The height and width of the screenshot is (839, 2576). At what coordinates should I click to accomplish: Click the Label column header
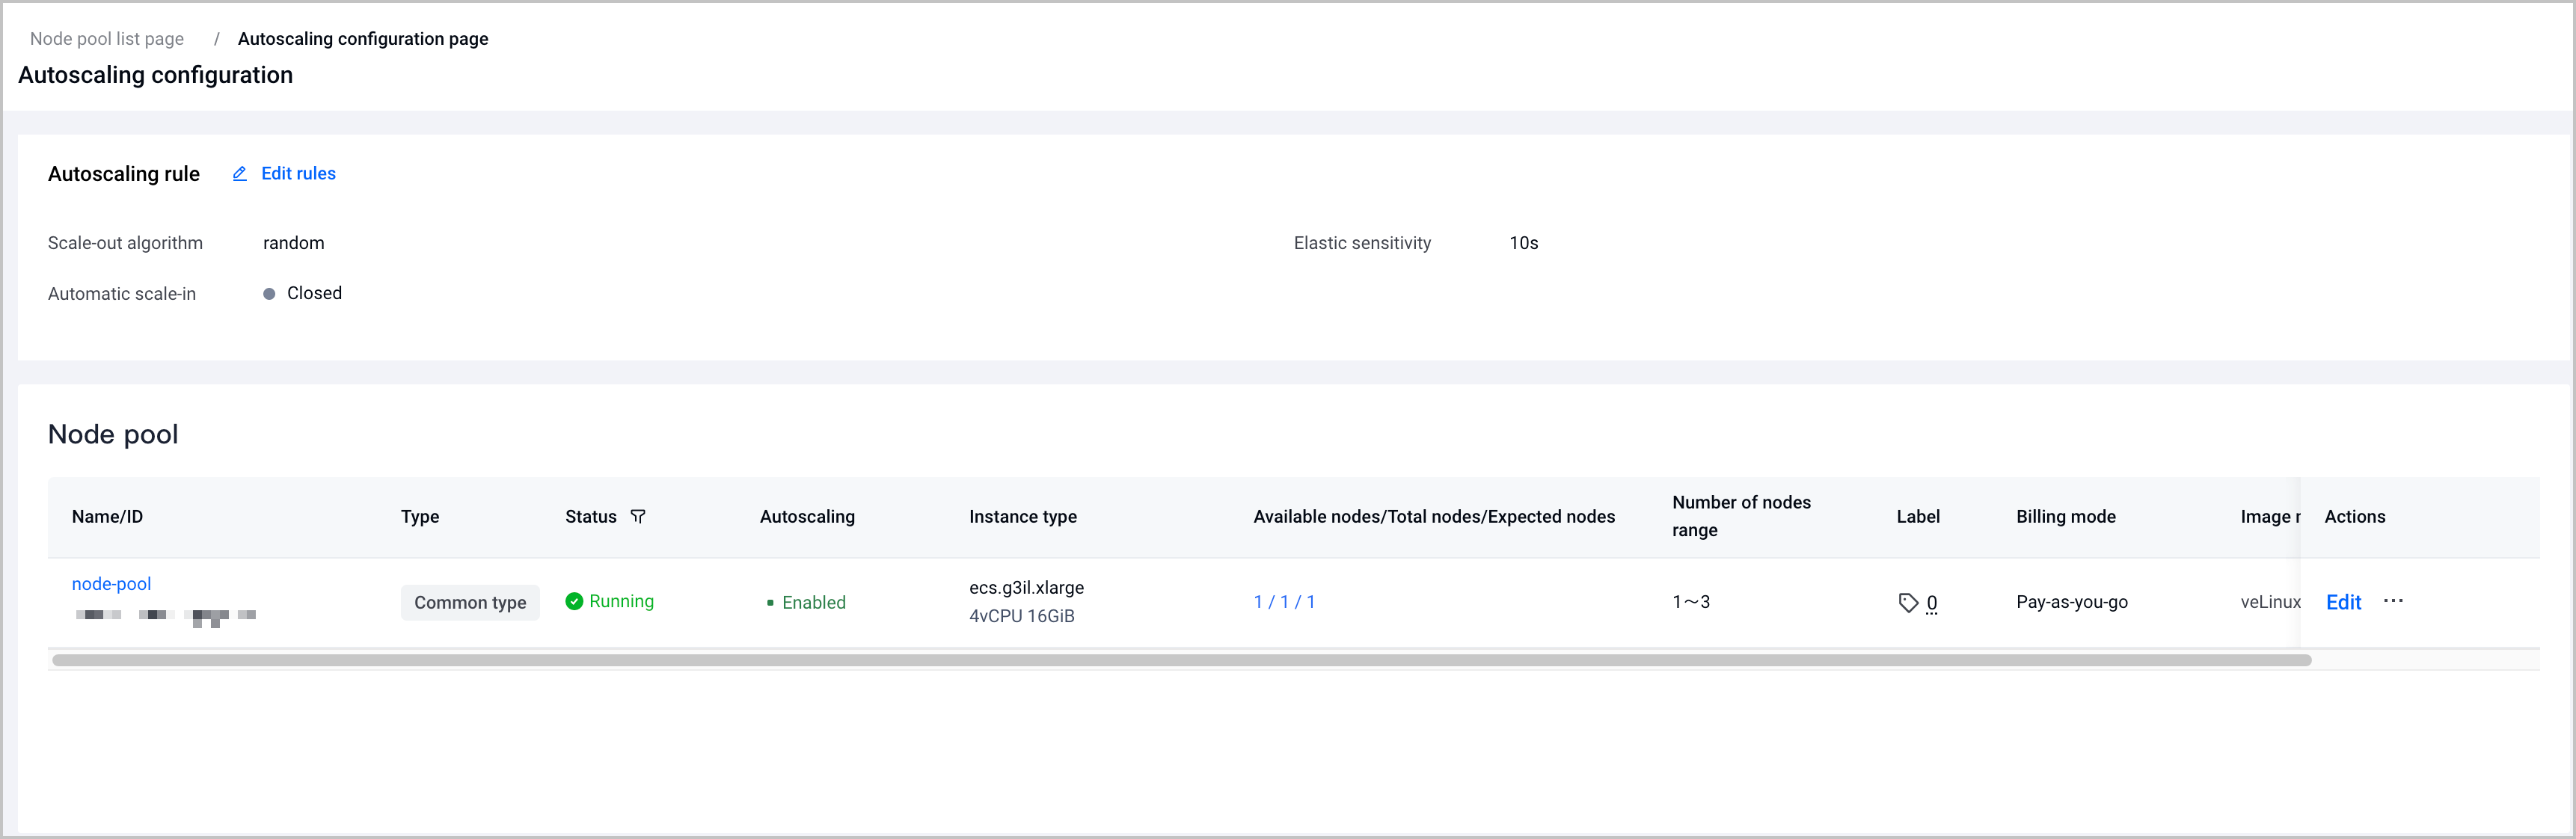pos(1918,517)
